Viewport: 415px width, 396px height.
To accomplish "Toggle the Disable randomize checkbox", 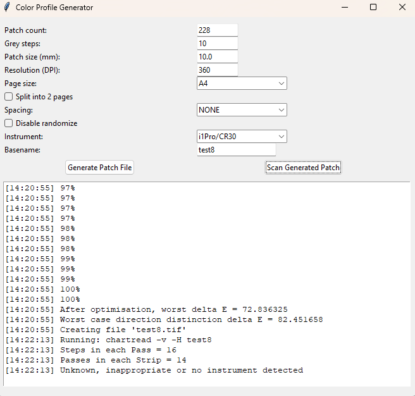I will (9, 123).
